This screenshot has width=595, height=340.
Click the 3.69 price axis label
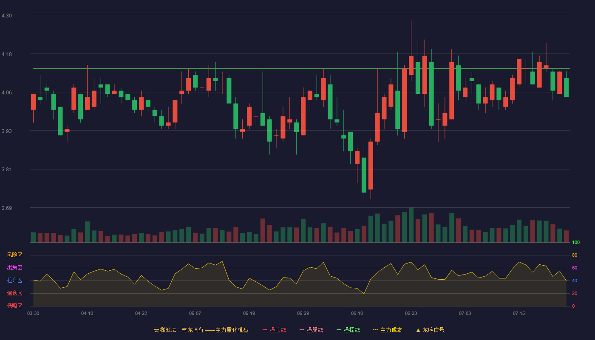[x=7, y=208]
